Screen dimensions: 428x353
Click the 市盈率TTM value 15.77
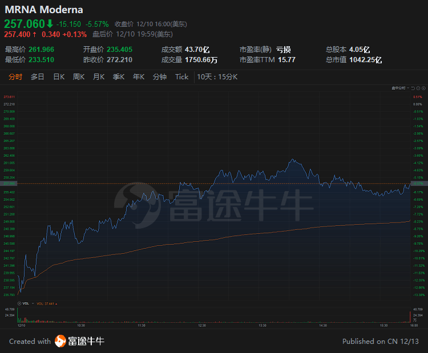(x=286, y=59)
